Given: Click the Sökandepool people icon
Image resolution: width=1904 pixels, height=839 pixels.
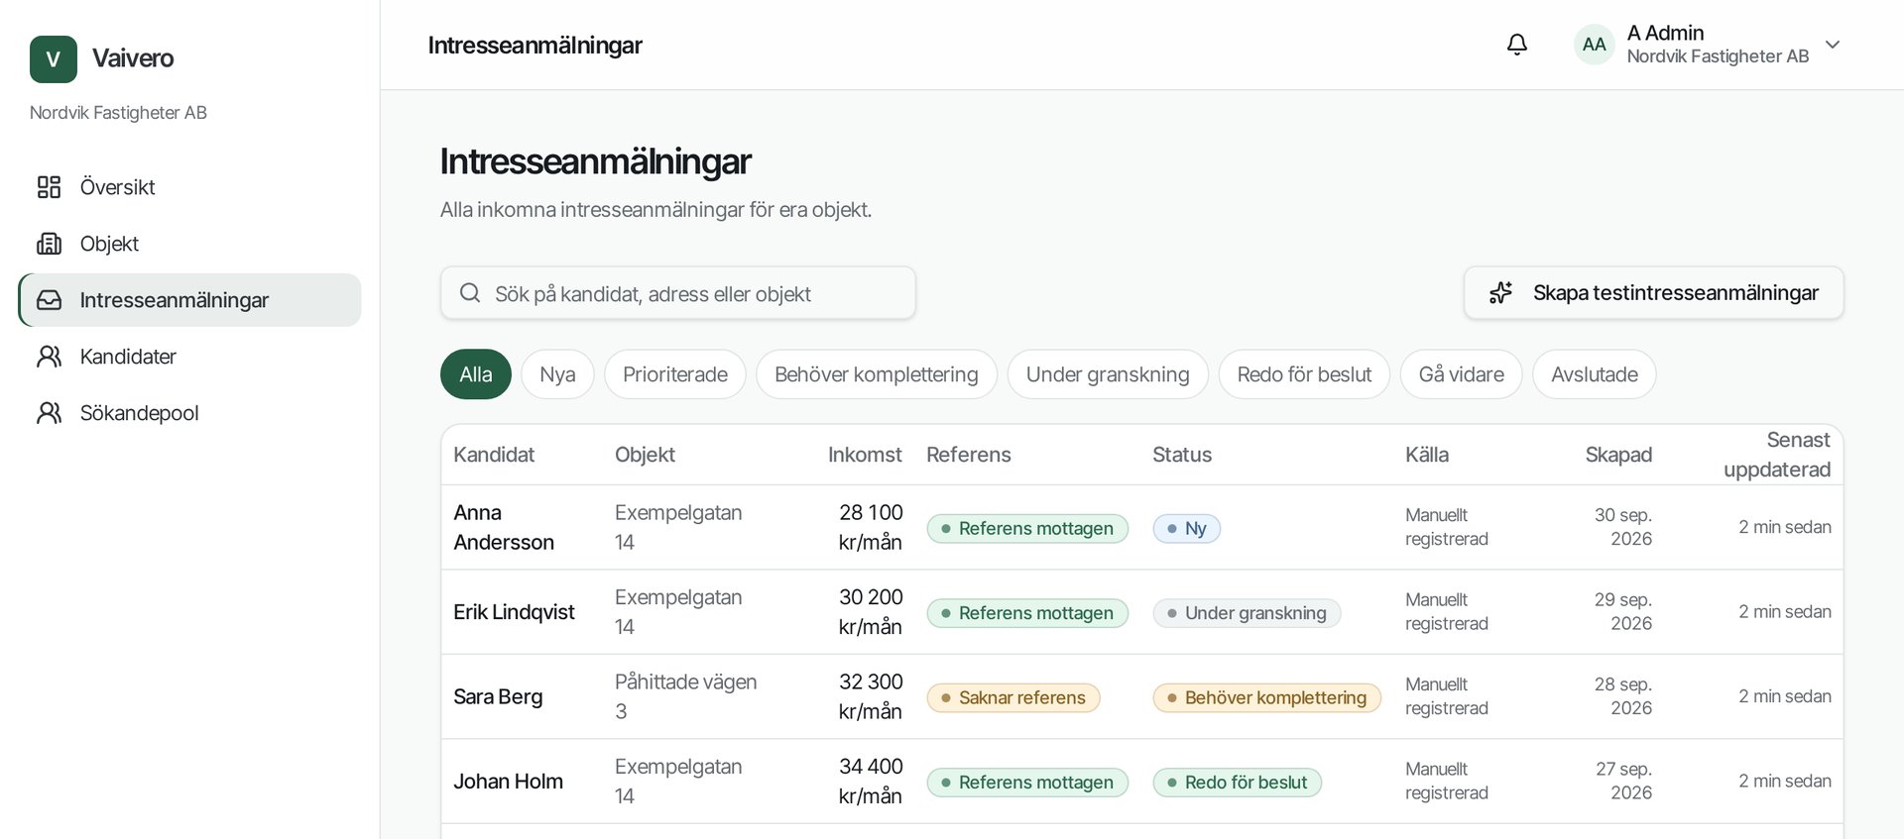Looking at the screenshot, I should (49, 413).
